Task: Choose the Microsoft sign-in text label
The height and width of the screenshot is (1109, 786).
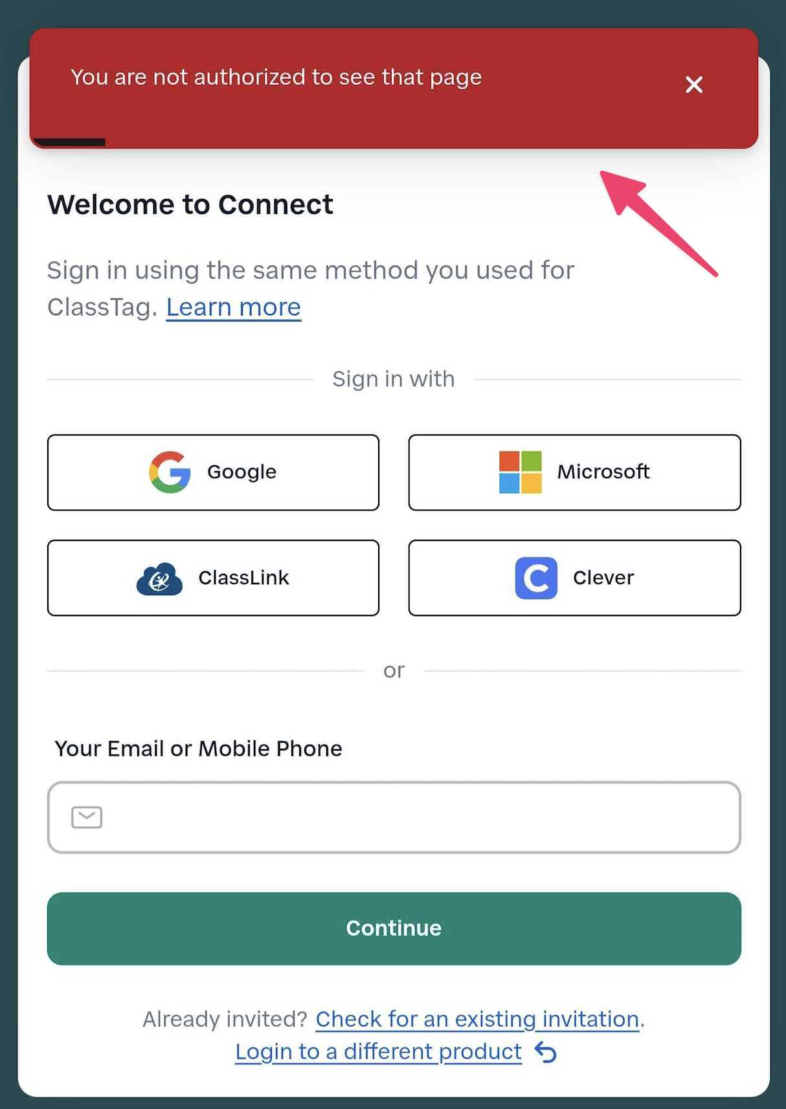Action: 603,472
